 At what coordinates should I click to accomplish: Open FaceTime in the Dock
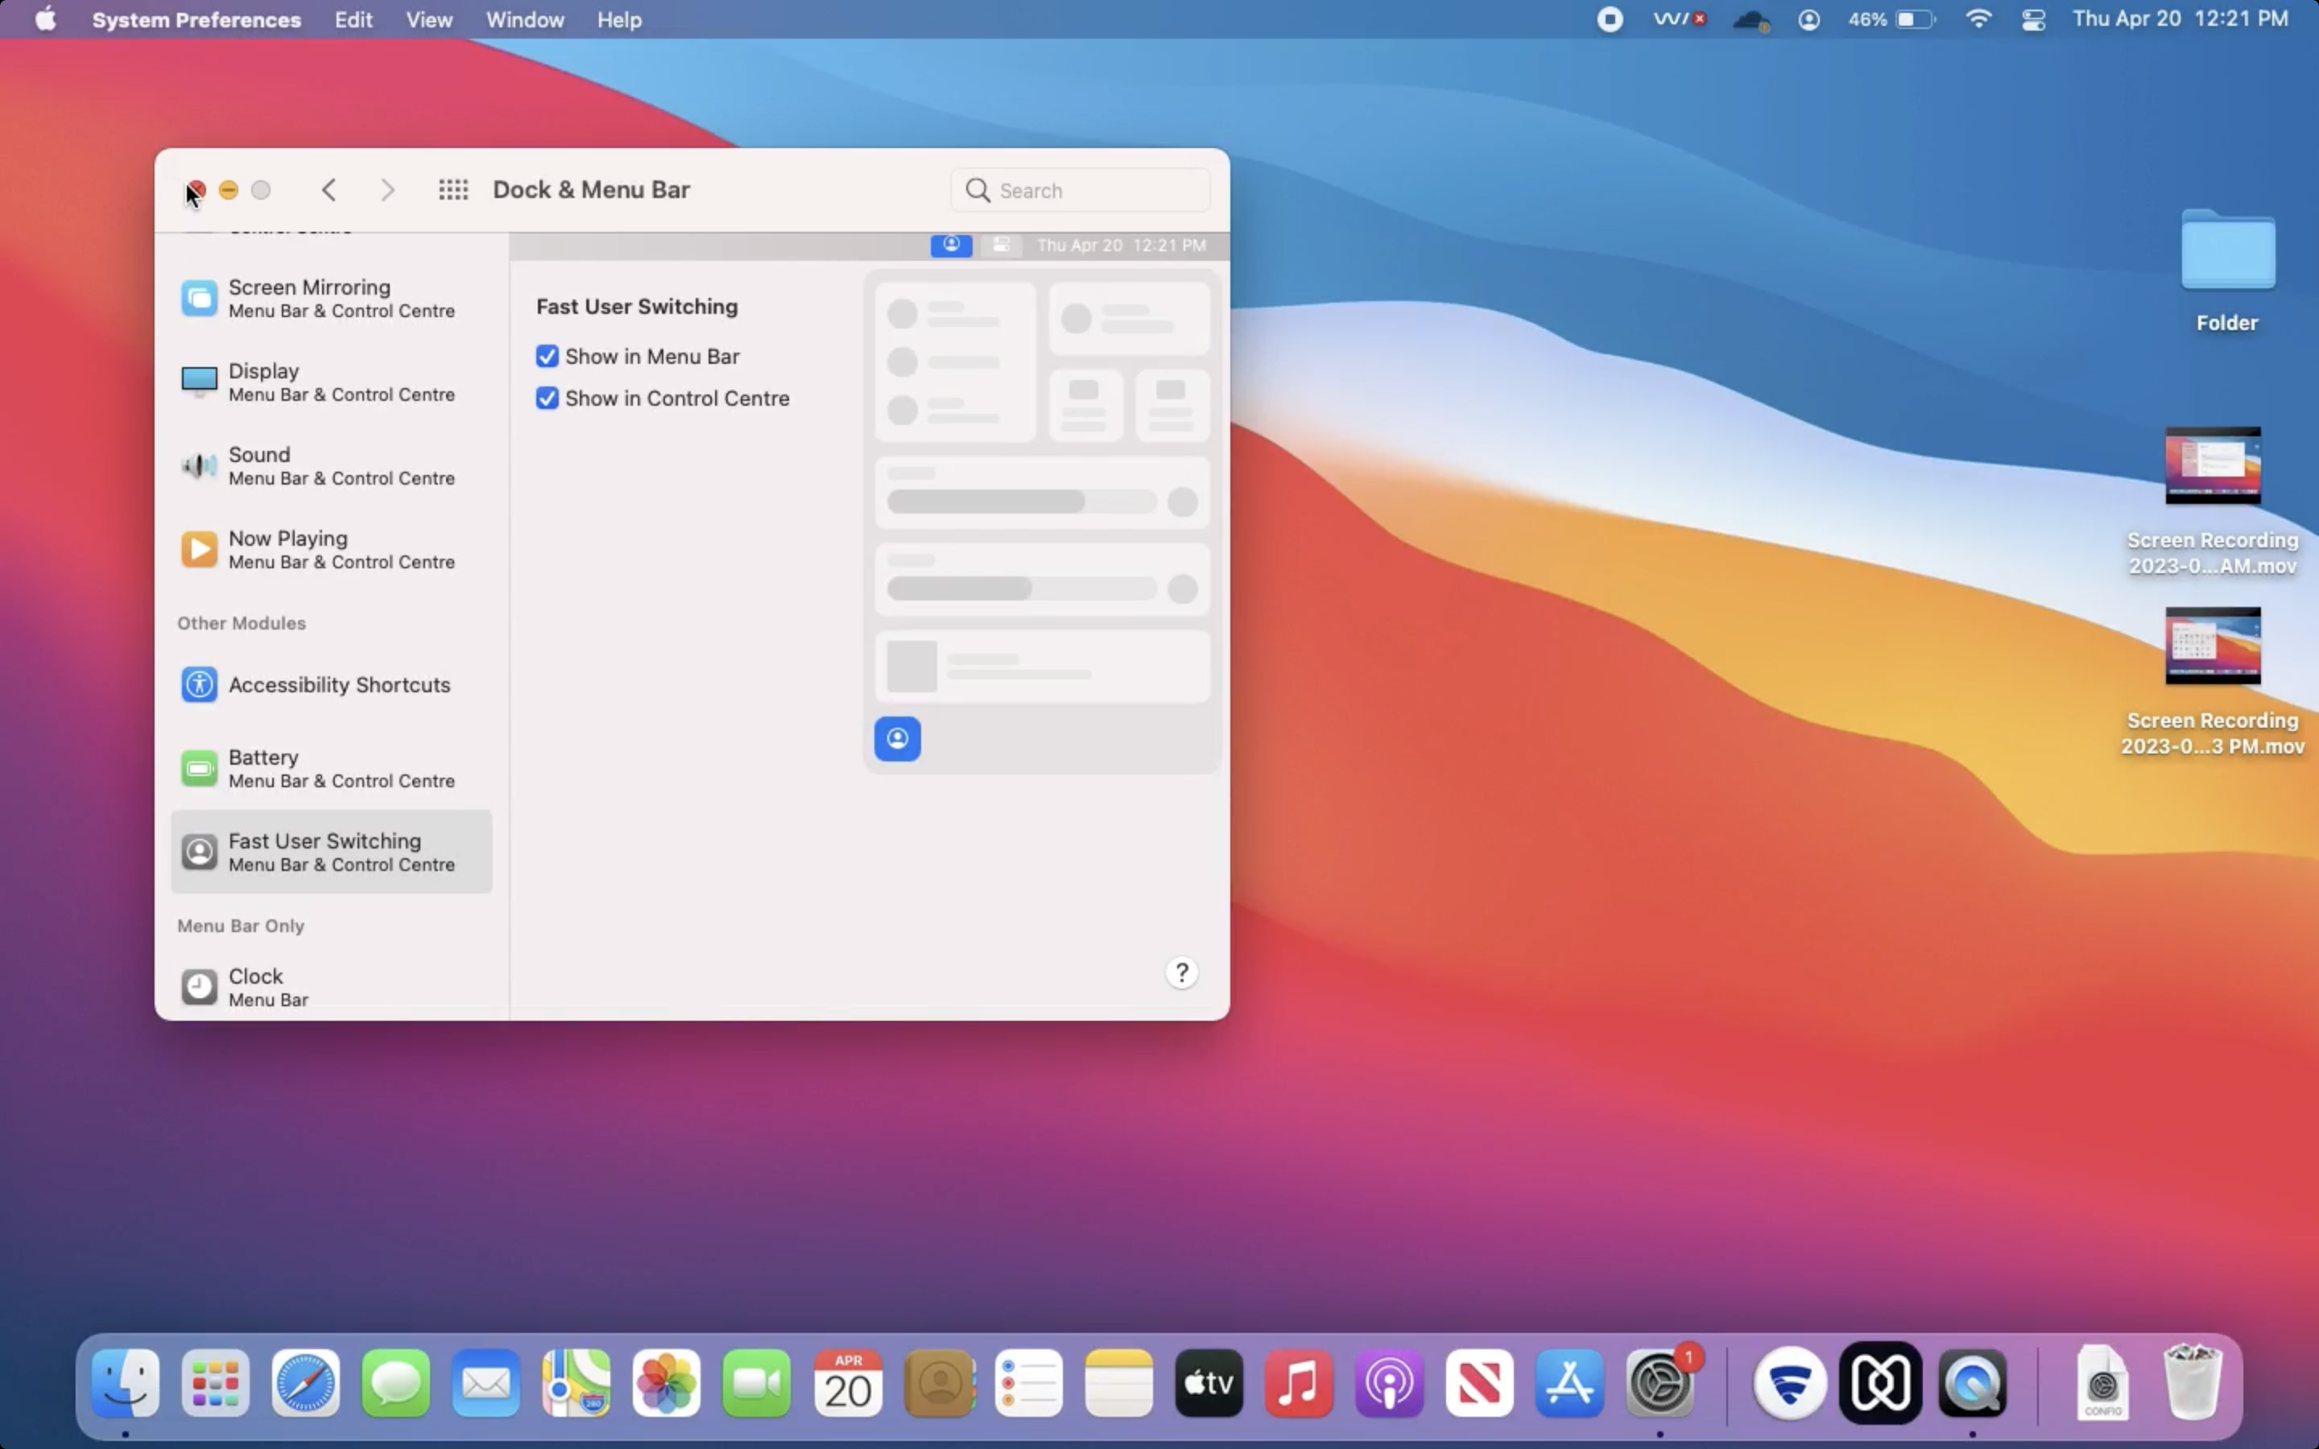(757, 1383)
